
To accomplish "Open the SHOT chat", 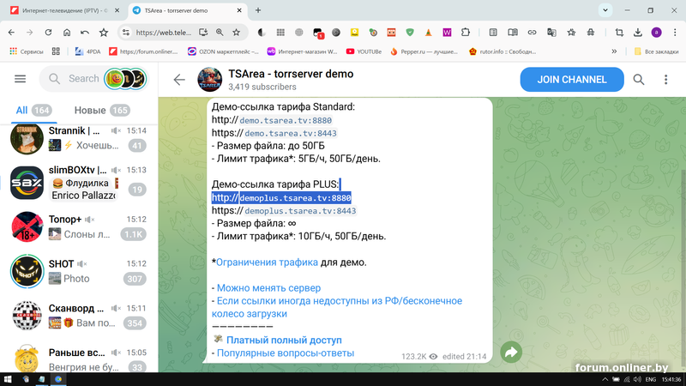I will (79, 271).
